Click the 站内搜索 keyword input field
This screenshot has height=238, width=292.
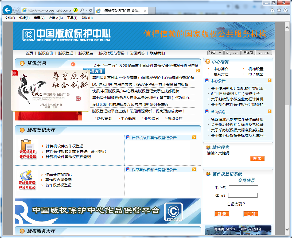[226, 159]
